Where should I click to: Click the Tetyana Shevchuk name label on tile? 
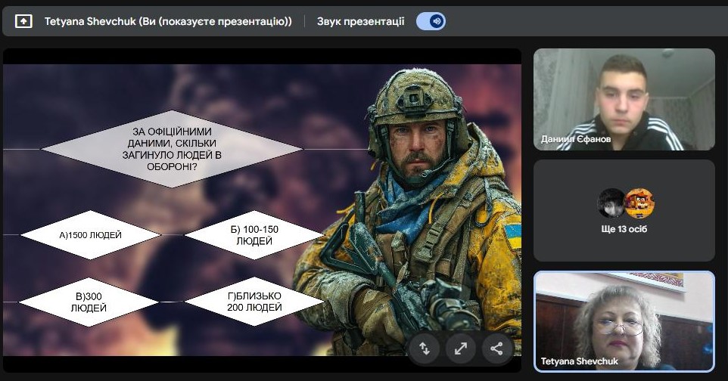coord(579,361)
